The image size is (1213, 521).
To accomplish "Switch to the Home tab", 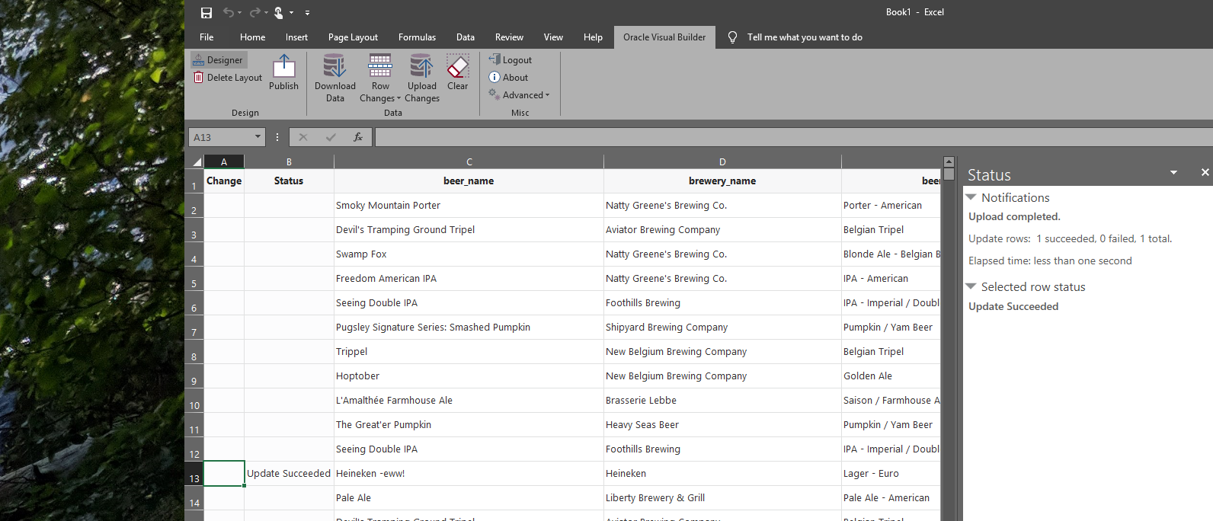I will [253, 37].
